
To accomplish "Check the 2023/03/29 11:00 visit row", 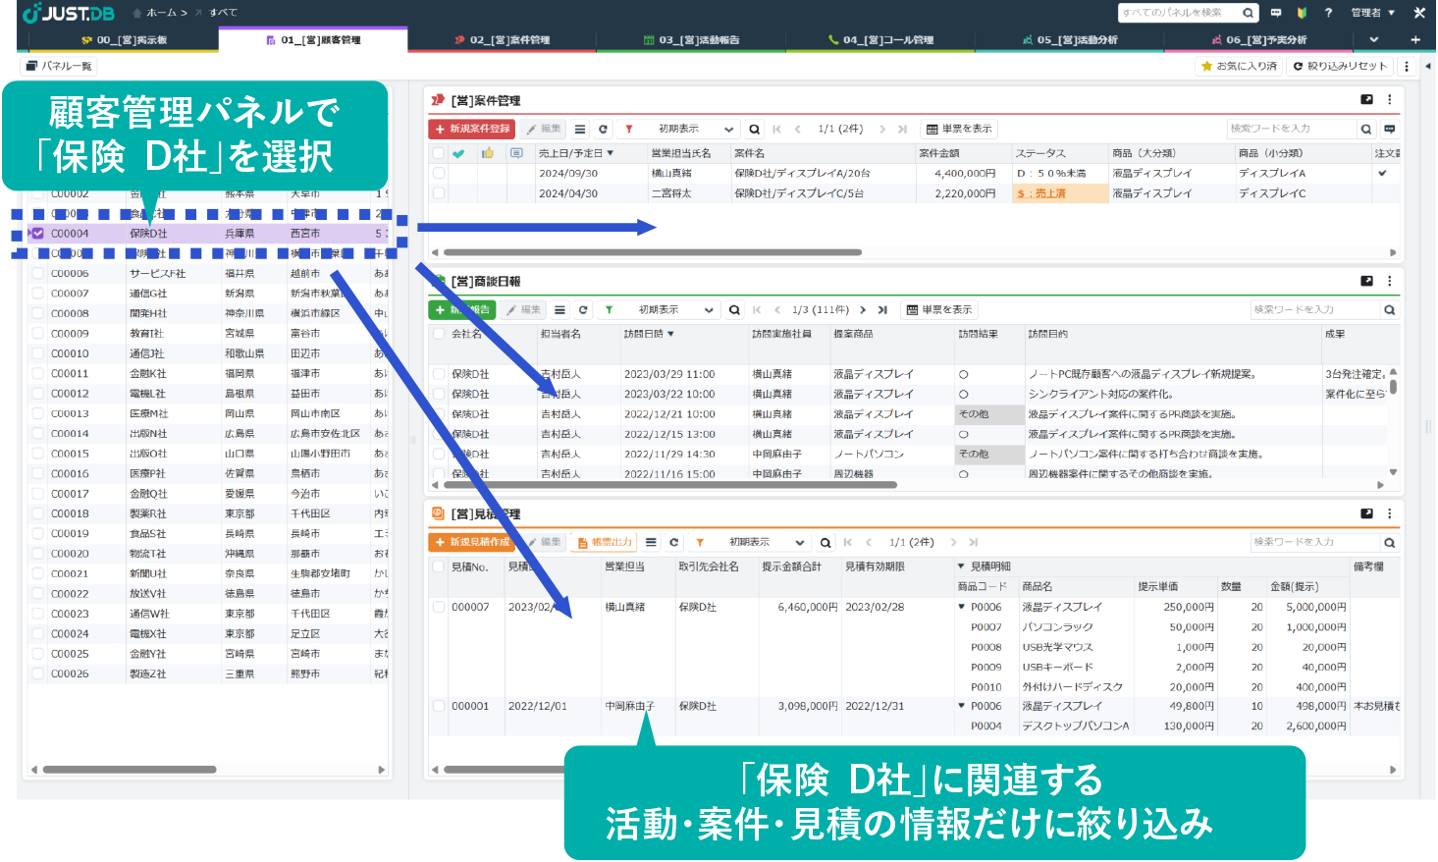I will [439, 374].
